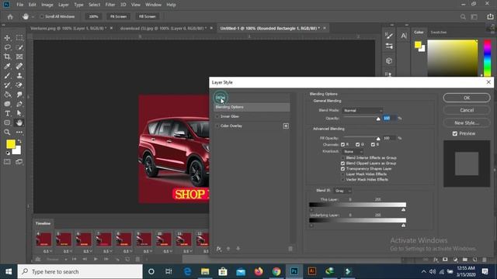Delete effect using Layer Style trash icon
The height and width of the screenshot is (279, 497).
click(x=290, y=249)
